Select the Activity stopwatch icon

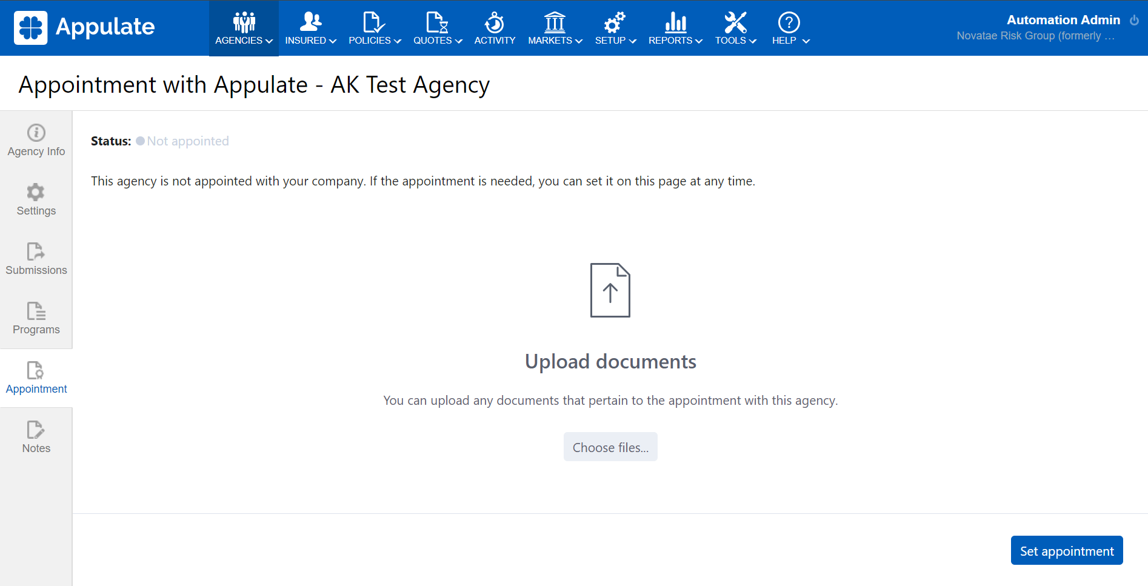[x=495, y=22]
